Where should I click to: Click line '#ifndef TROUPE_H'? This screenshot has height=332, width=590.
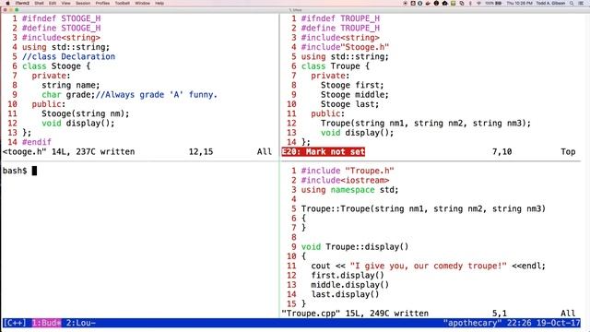point(340,18)
